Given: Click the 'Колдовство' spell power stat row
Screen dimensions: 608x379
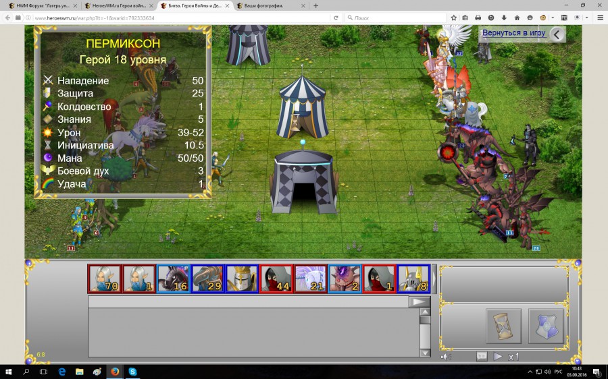Looking at the screenshot, I should pos(124,107).
